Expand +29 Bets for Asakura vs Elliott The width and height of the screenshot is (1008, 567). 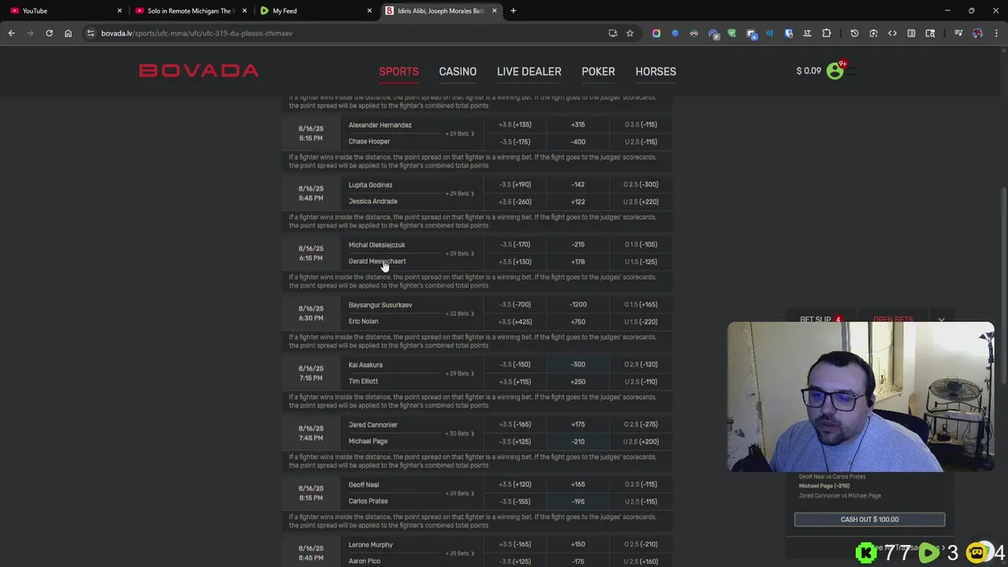[460, 373]
